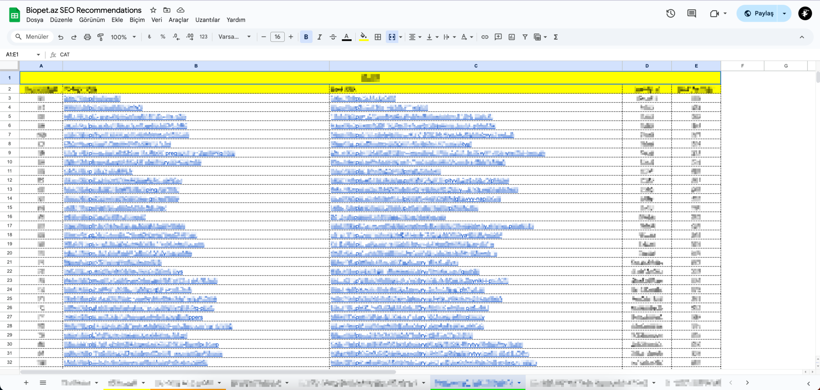The height and width of the screenshot is (390, 820).
Task: Open the account avatar
Action: (805, 14)
